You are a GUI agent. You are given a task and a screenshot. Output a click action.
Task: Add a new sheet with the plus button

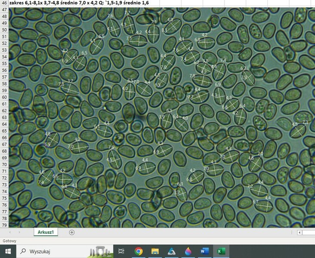[x=72, y=232]
